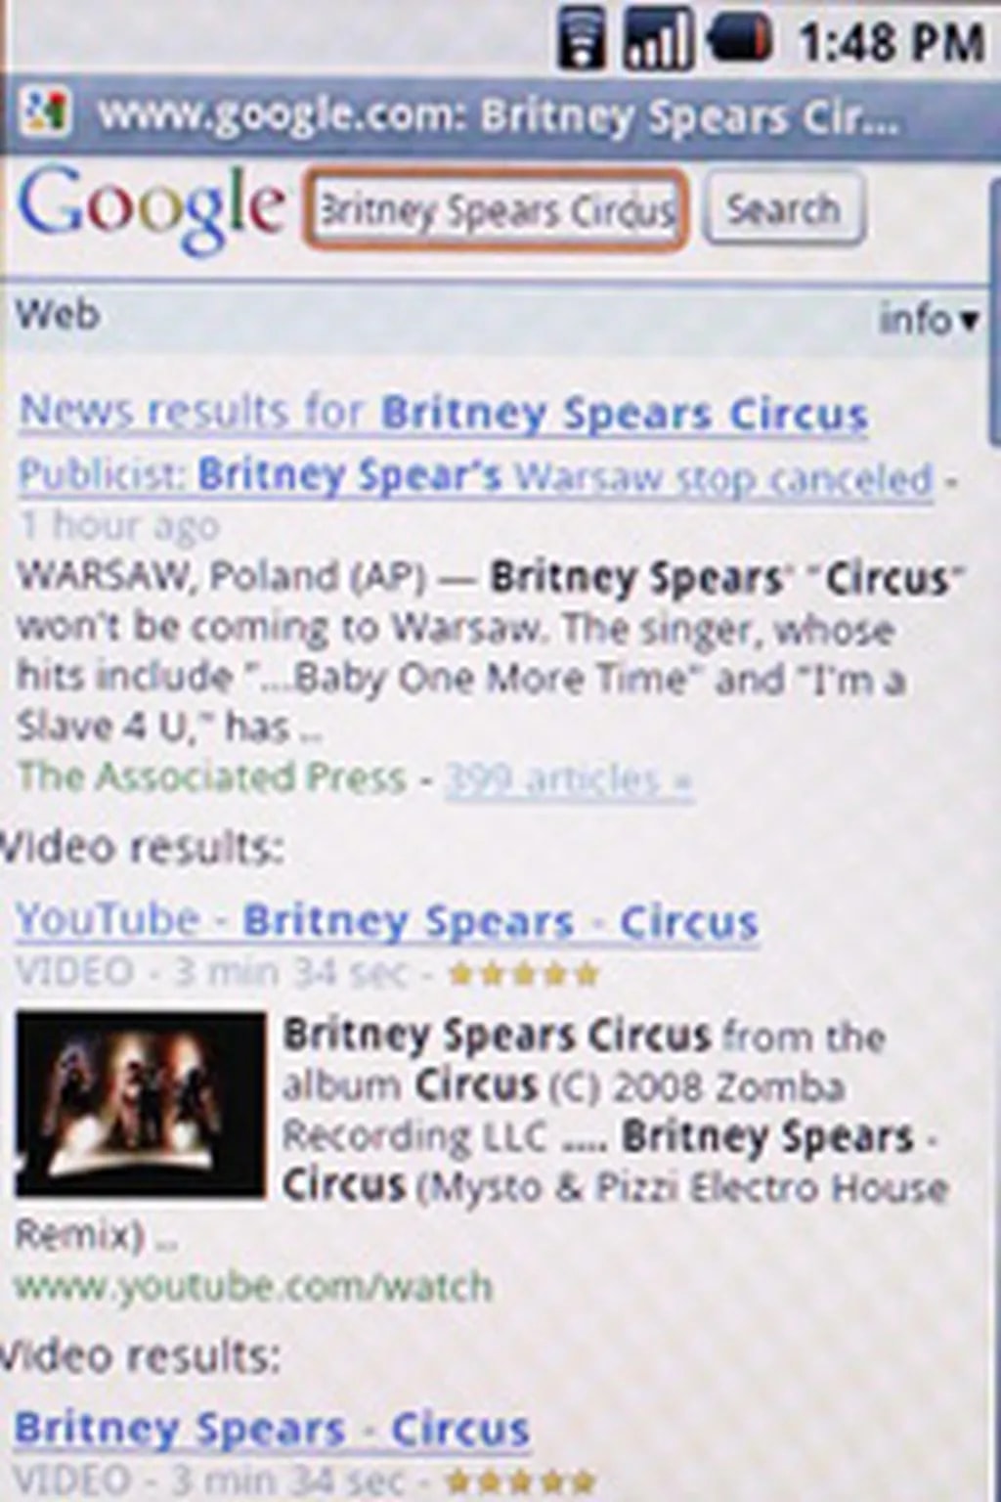Click the info dropdown arrow
Screen dimensions: 1001x1502
tap(970, 321)
